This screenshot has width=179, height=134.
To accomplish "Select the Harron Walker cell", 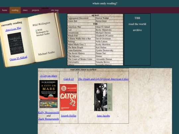I will point(109,18).
